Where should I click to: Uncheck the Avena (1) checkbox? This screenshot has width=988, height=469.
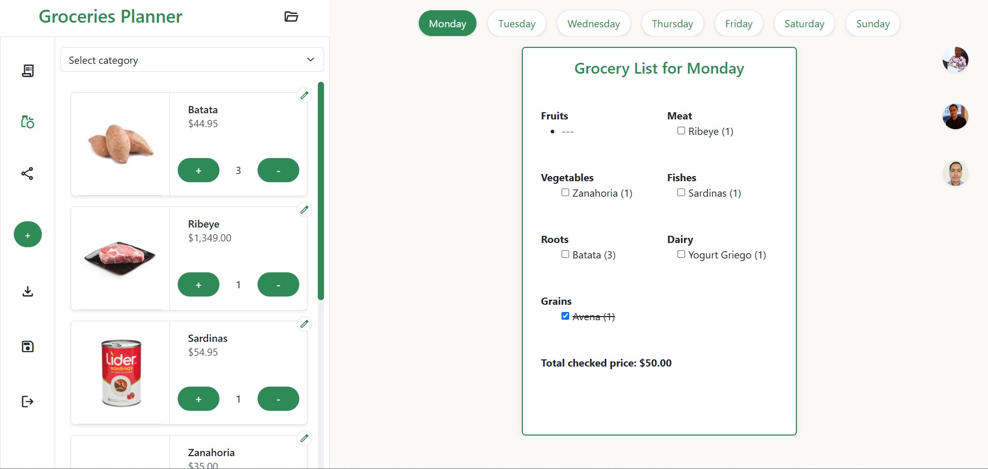pyautogui.click(x=565, y=316)
